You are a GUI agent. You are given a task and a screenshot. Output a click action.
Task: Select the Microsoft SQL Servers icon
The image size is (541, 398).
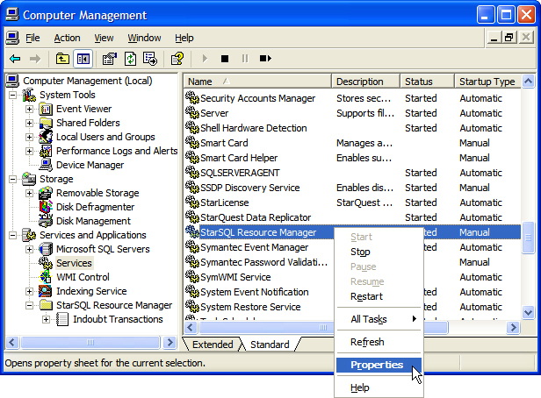pyautogui.click(x=46, y=249)
